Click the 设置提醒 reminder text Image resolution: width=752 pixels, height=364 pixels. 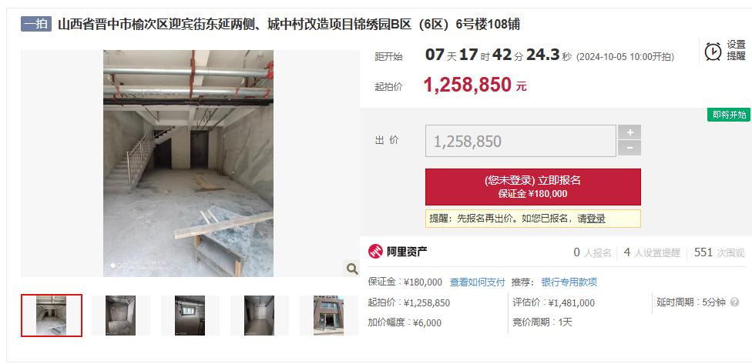click(x=736, y=50)
